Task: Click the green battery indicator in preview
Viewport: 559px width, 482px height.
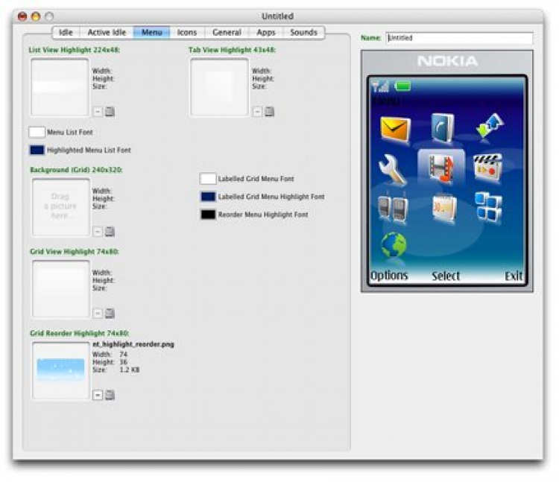Action: coord(402,86)
